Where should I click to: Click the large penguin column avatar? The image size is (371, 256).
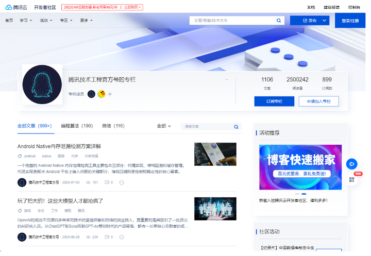pyautogui.click(x=42, y=84)
